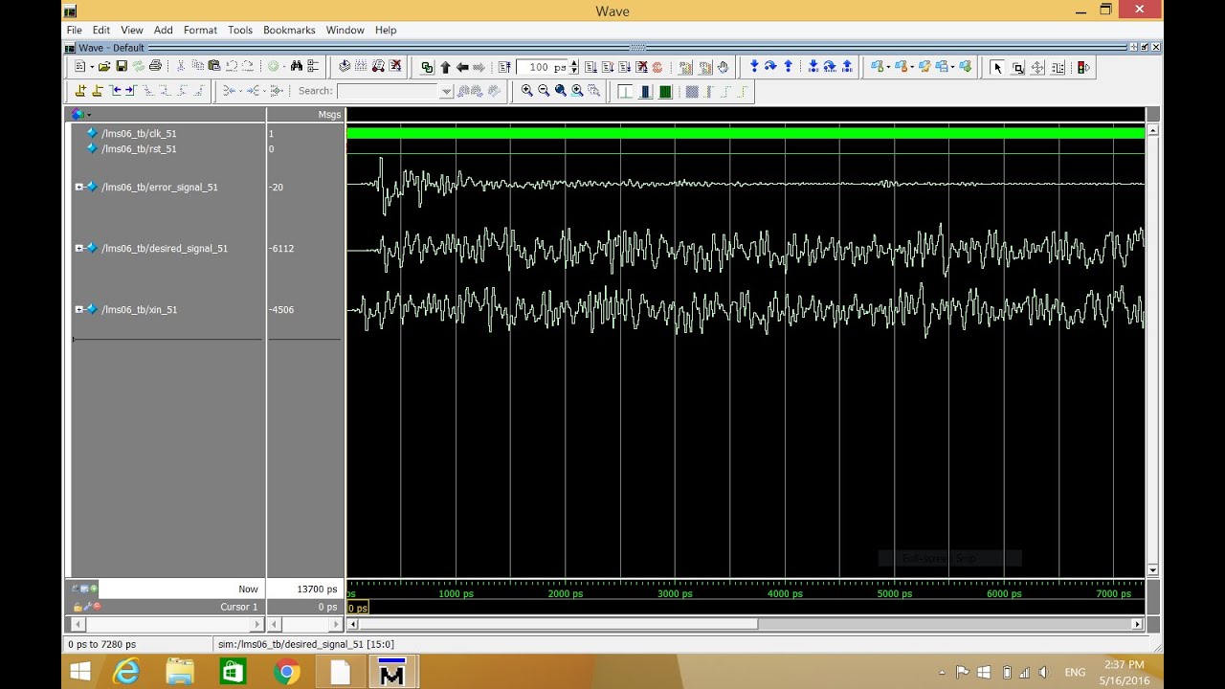This screenshot has height=689, width=1225.
Task: Click the Paste clipboard icon
Action: 214,66
